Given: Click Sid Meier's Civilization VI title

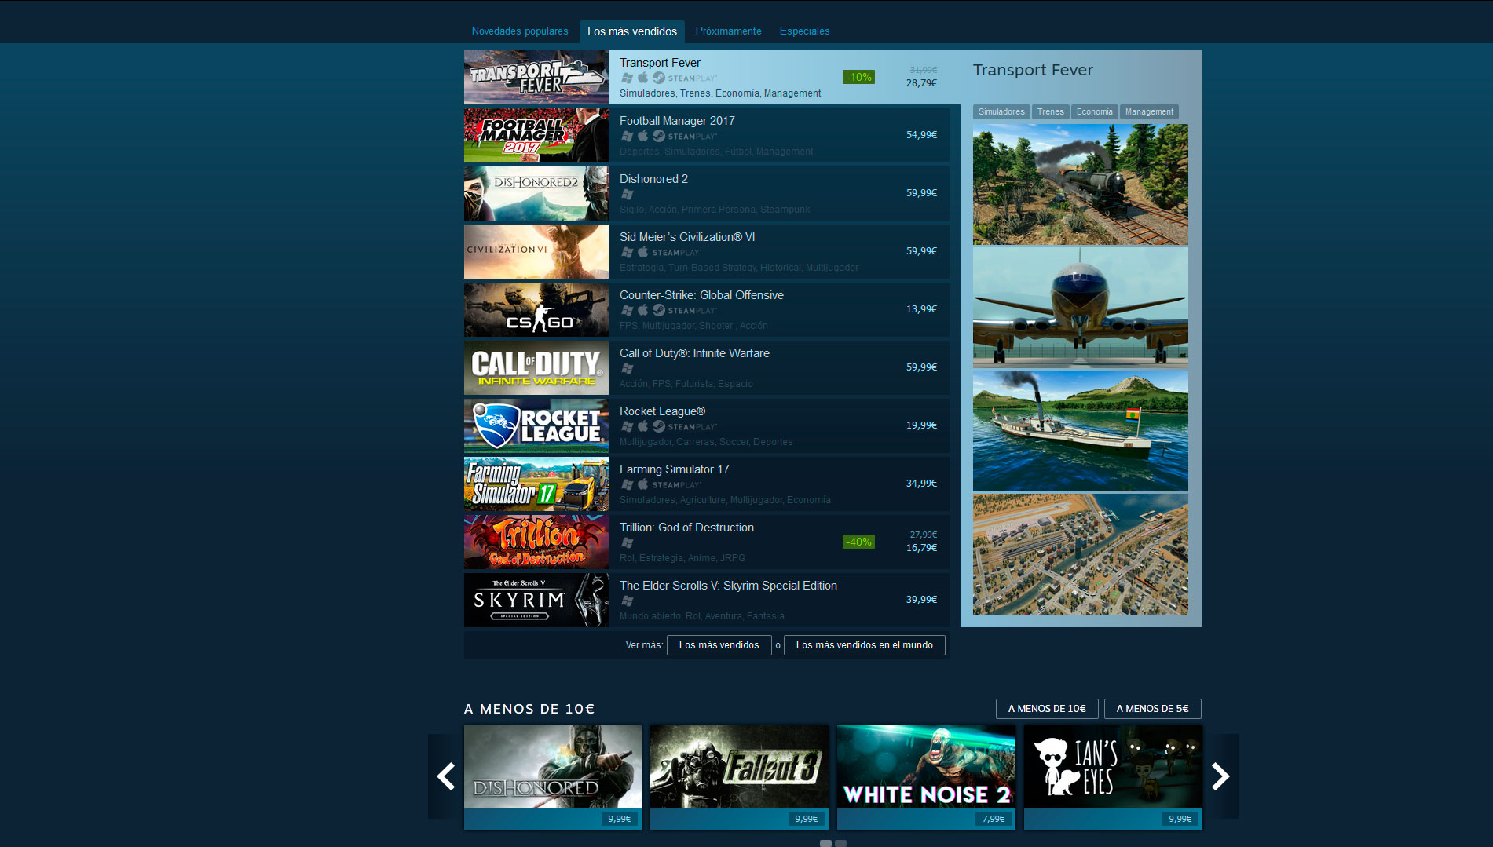Looking at the screenshot, I should [687, 237].
